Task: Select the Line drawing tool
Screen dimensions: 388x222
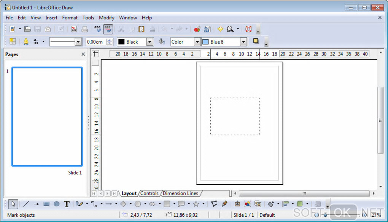Action: coord(26,204)
